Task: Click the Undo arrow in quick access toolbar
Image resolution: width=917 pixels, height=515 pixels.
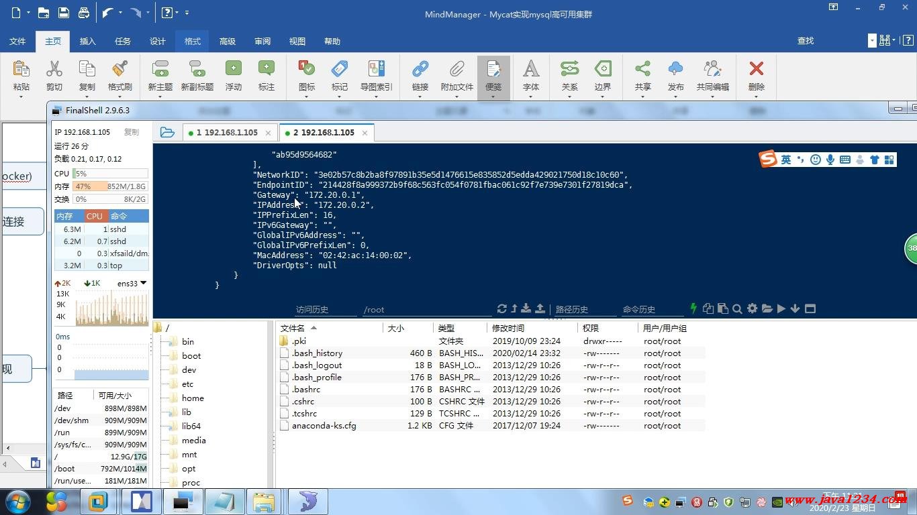Action: [107, 13]
